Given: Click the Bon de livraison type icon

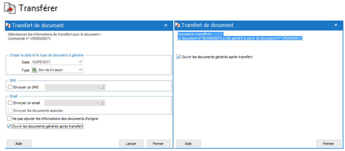Looking at the screenshot, I should [34, 70].
